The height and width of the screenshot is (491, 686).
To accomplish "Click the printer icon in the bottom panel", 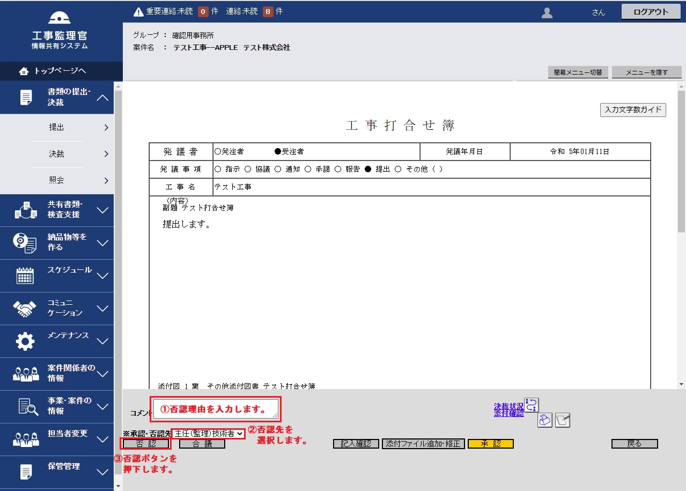I will [545, 420].
